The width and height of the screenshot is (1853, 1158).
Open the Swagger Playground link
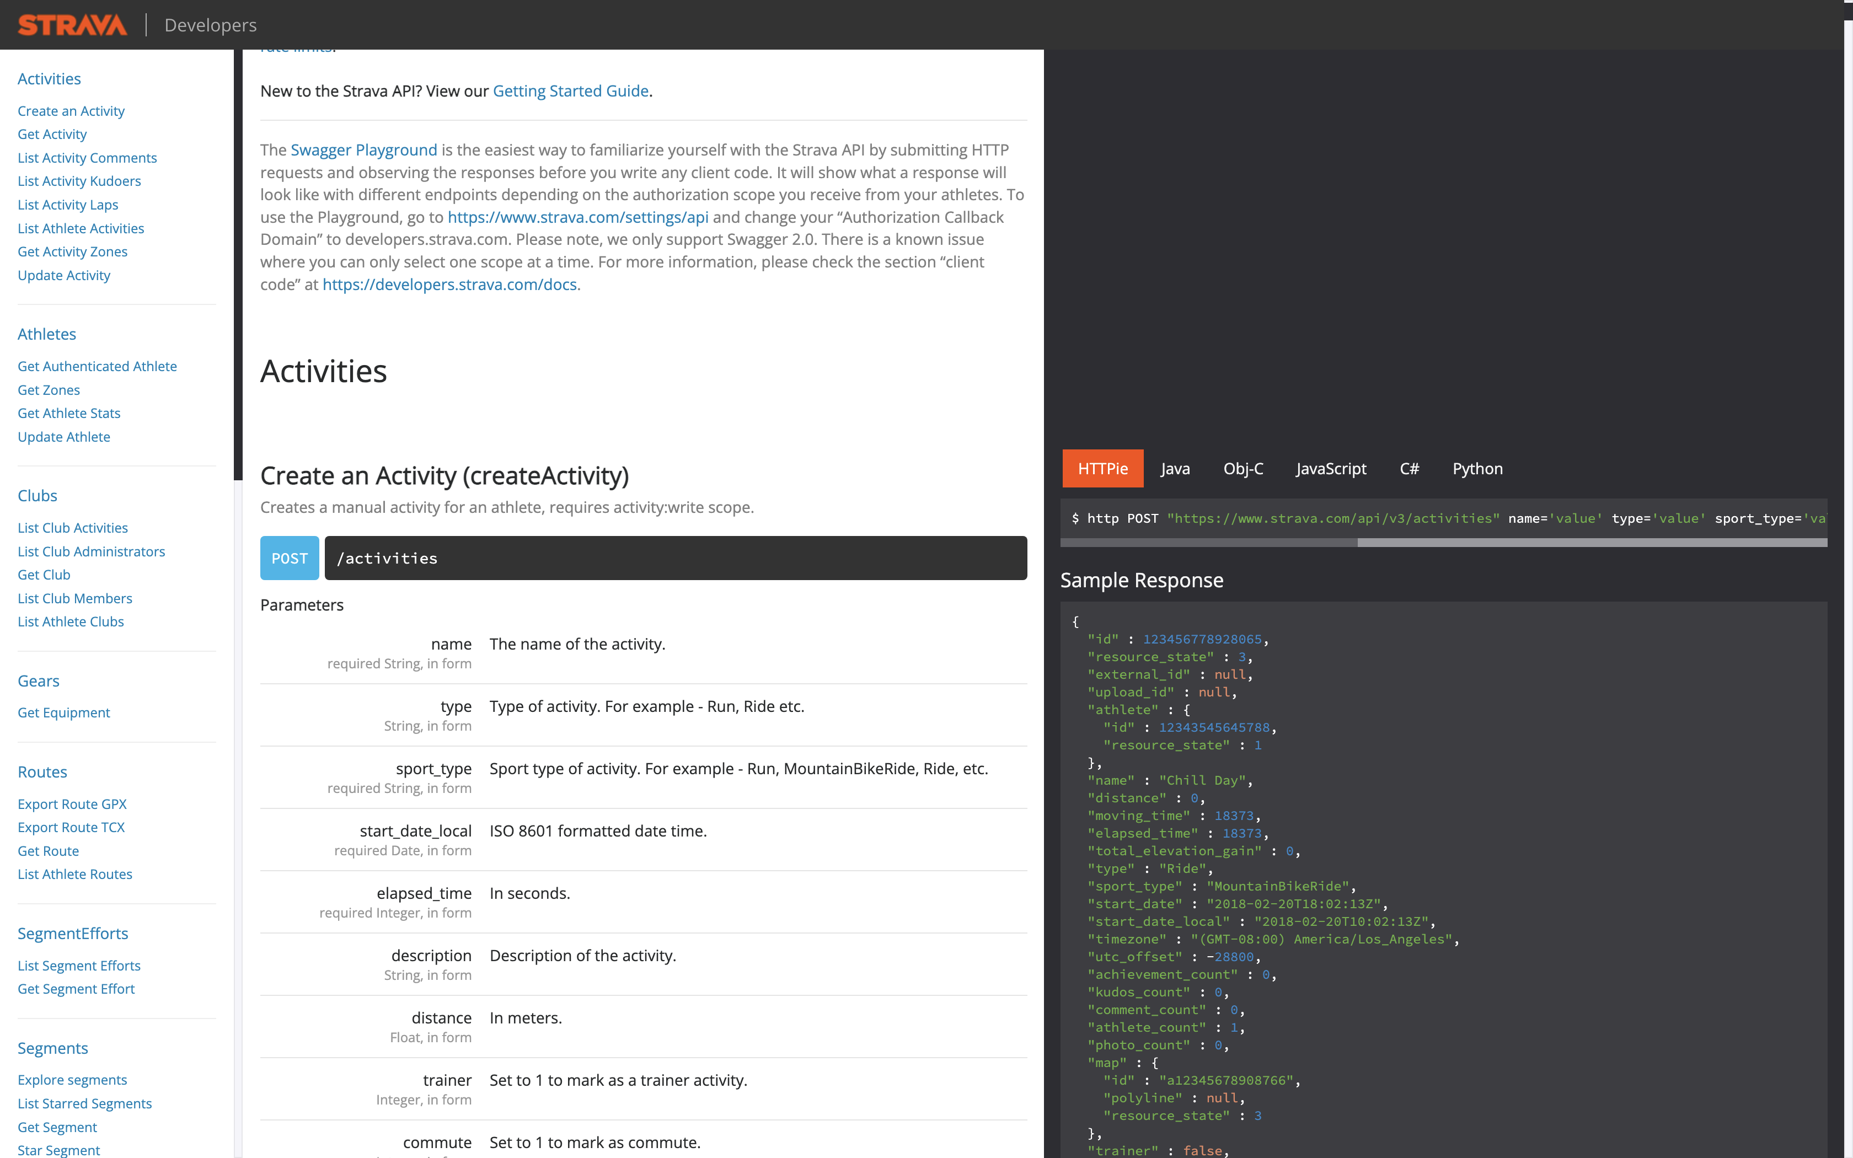pyautogui.click(x=364, y=150)
